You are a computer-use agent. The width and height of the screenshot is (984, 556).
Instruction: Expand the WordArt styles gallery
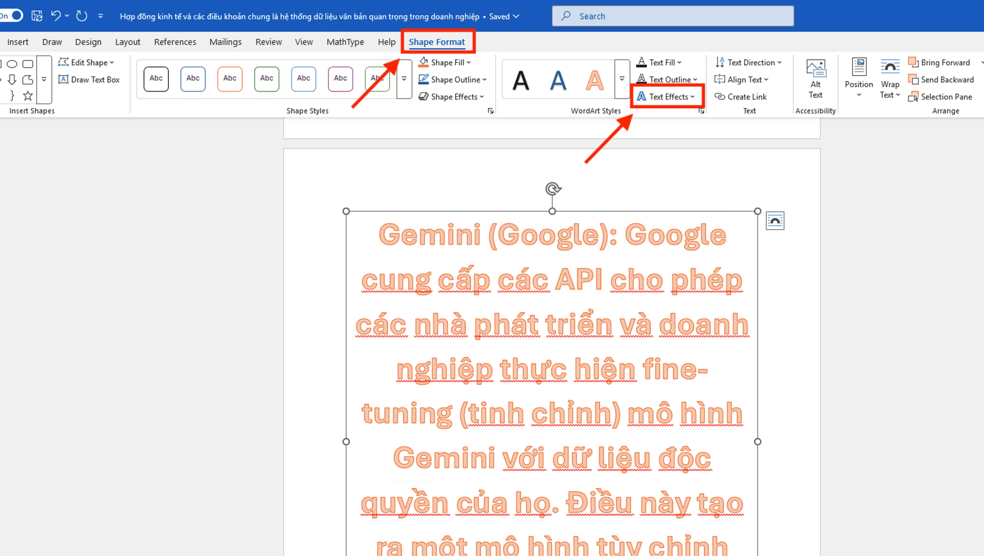pos(622,79)
